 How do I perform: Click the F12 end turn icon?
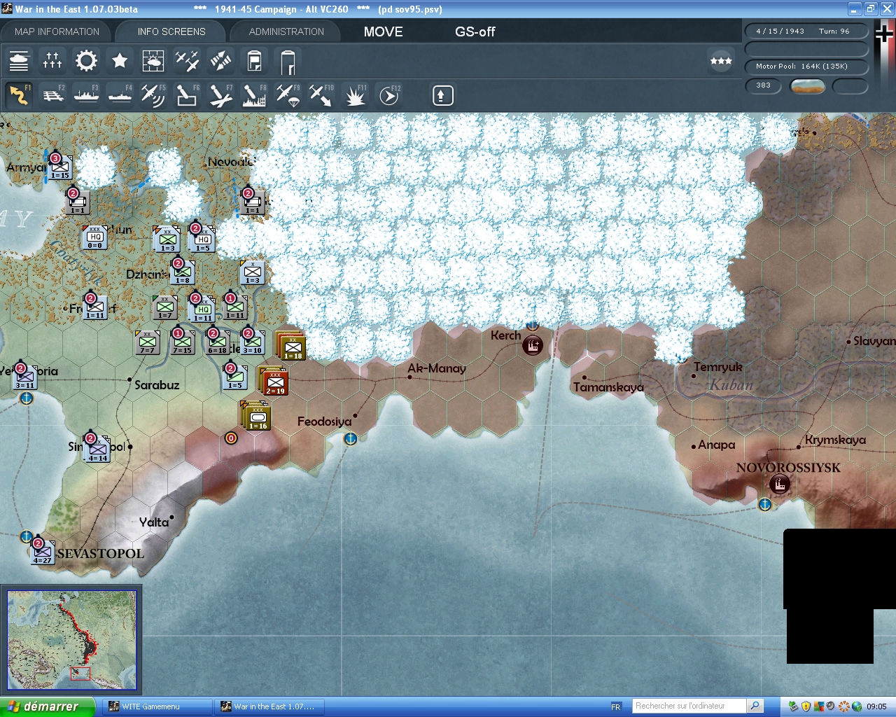(388, 95)
